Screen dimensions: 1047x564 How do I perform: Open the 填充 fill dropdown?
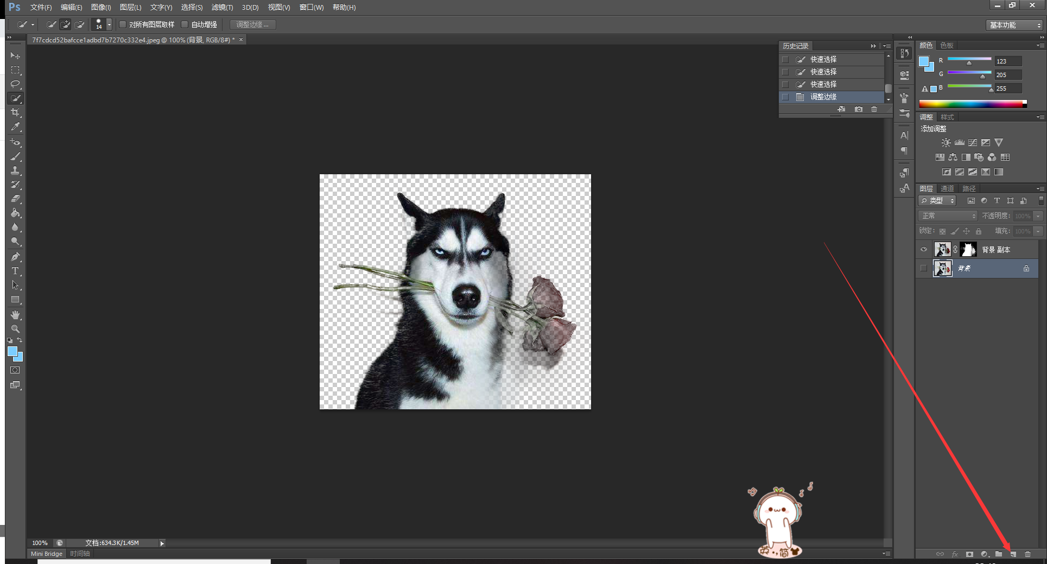point(1038,231)
